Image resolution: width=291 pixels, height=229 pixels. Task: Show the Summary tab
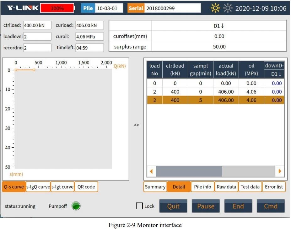[x=155, y=187]
